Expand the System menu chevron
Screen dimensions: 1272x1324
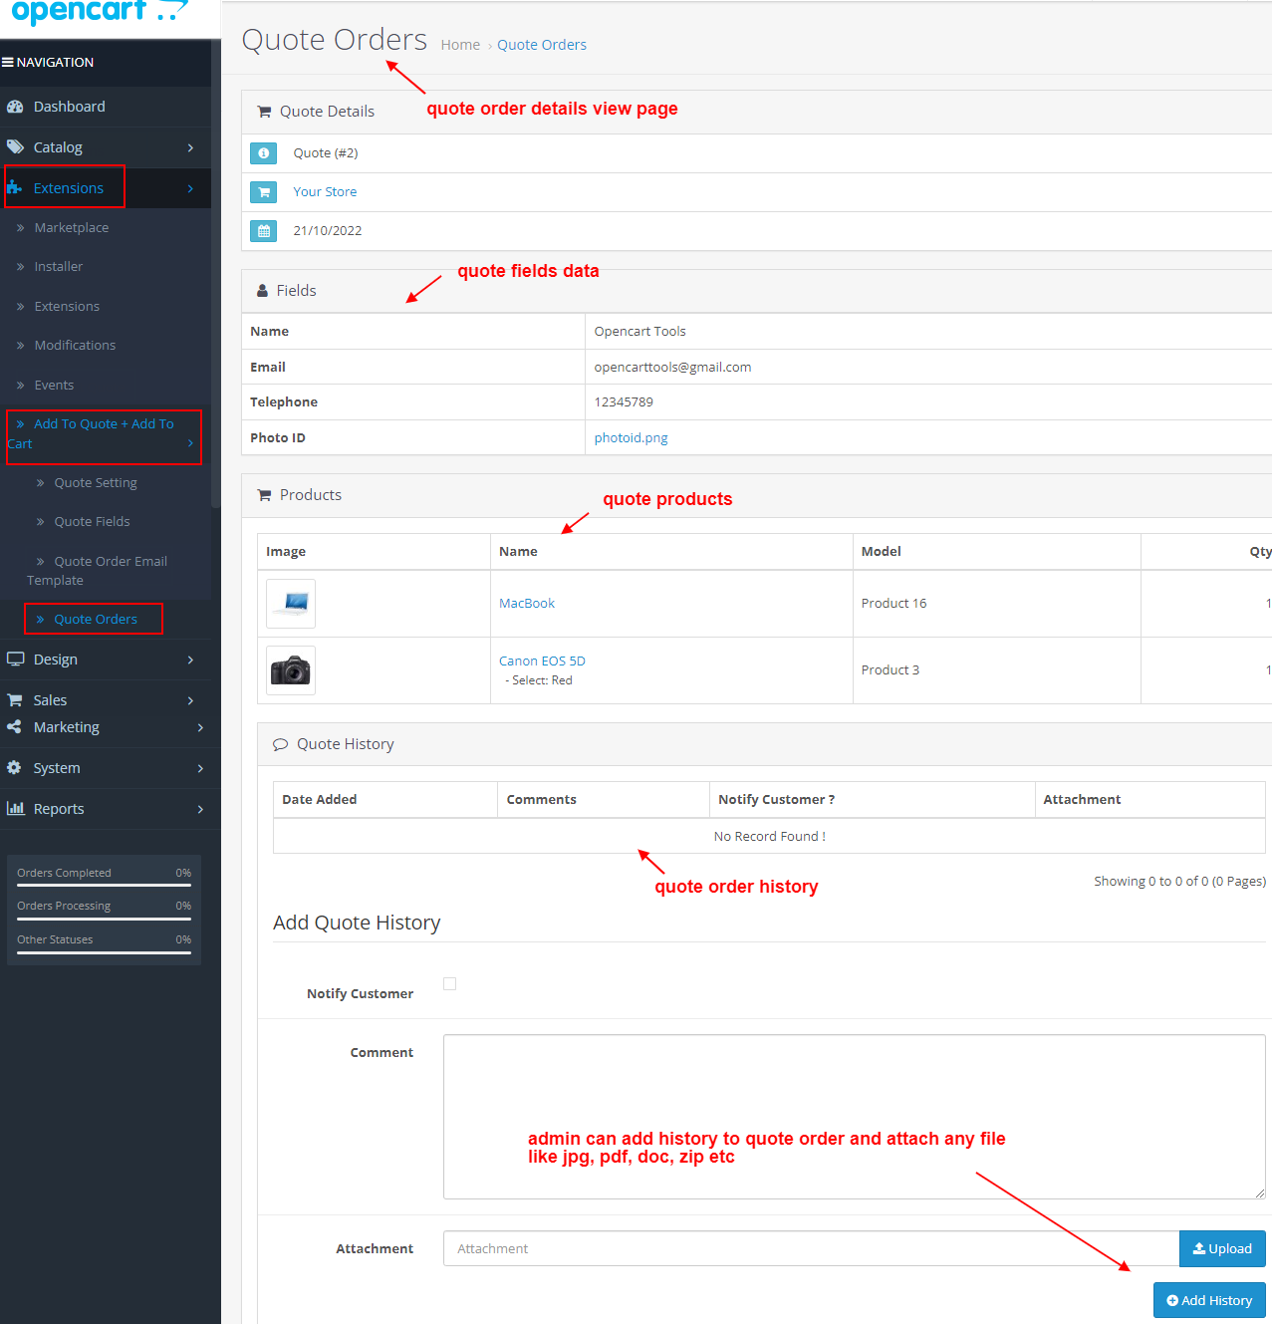(200, 768)
